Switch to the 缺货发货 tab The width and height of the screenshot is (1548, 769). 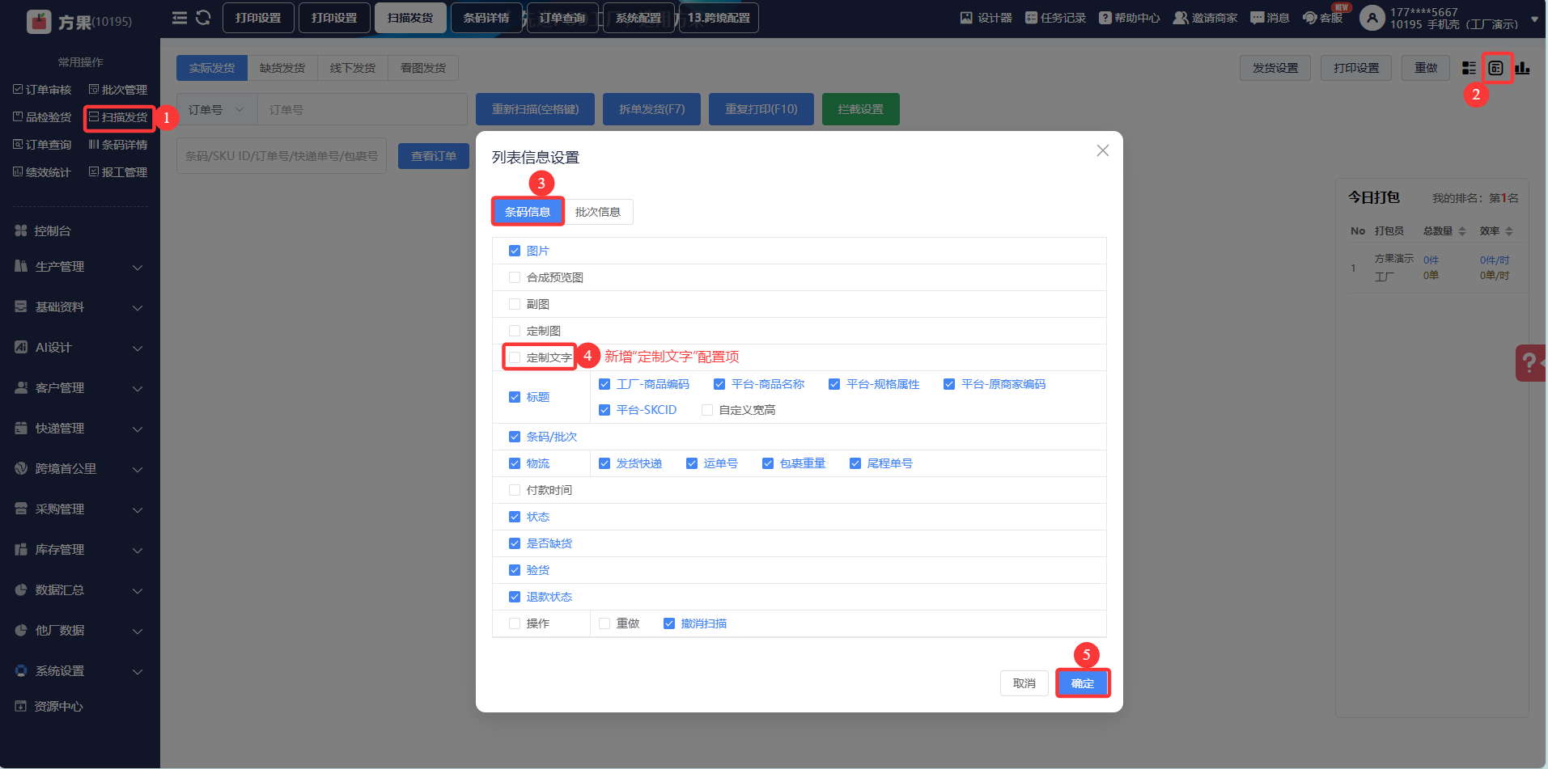[282, 68]
